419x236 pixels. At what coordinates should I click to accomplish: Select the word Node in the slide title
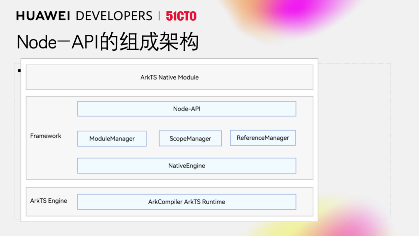click(x=37, y=42)
